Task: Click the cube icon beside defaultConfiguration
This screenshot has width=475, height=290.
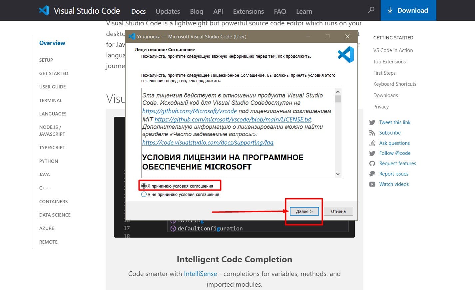Action: coord(173,229)
